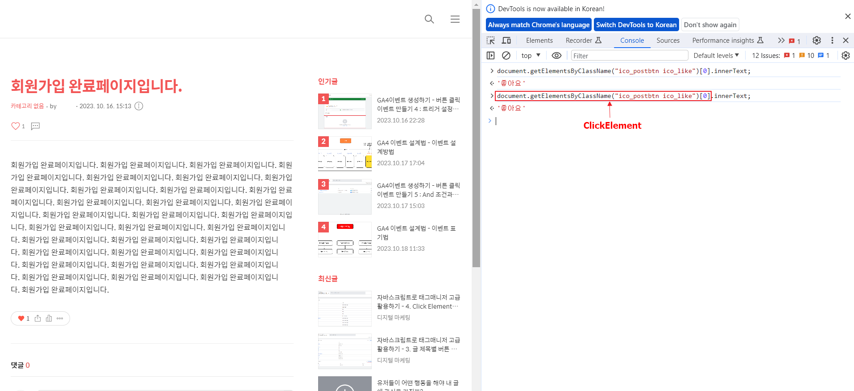Viewport: 854px width, 391px height.
Task: Click the red heart like button
Action: point(21,318)
